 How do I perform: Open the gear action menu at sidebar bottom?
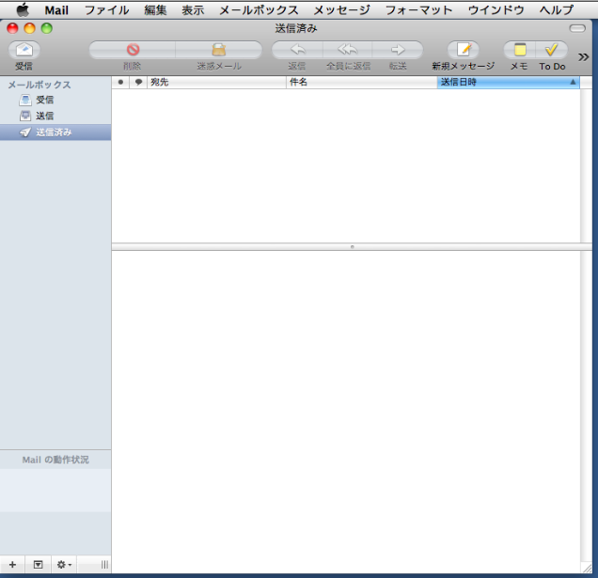[64, 565]
